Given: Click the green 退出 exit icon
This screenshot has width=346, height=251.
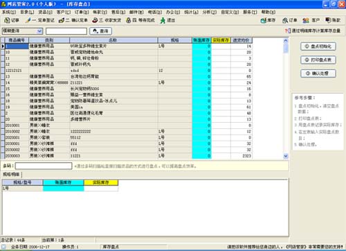Looking at the screenshot, I should click(167, 20).
